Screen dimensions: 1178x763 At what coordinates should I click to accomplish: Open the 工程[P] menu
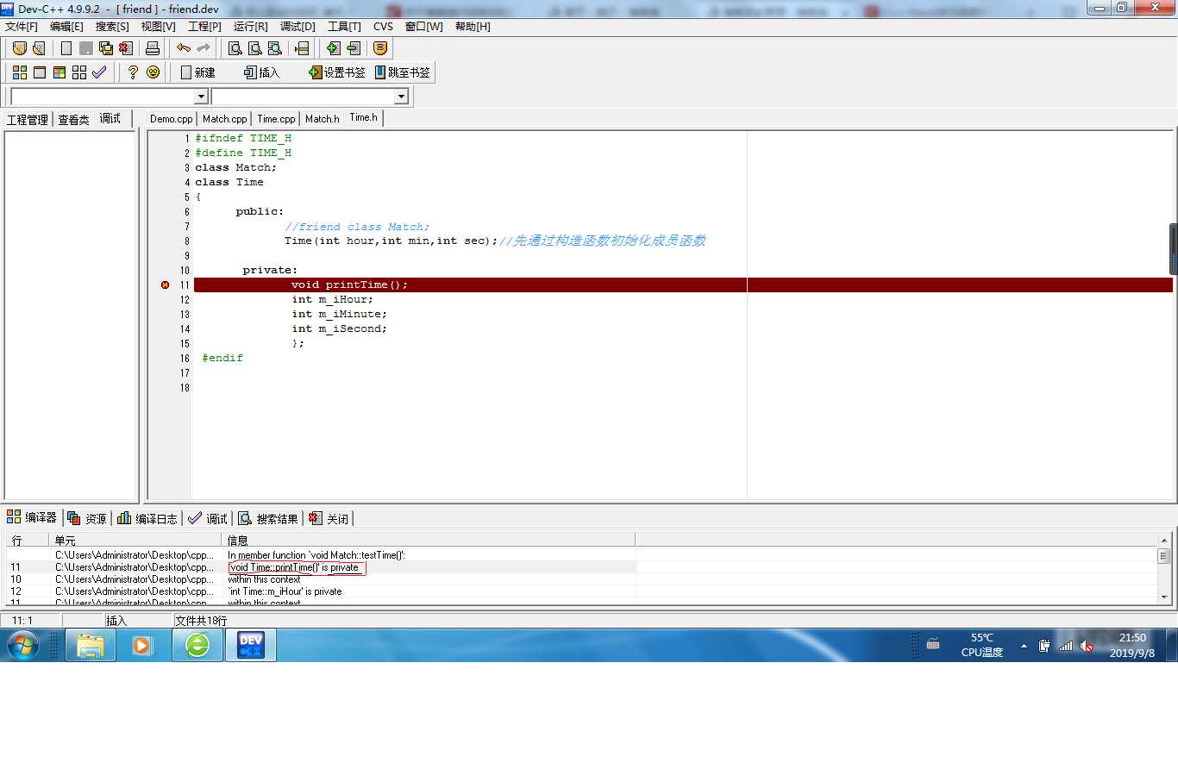(x=204, y=27)
